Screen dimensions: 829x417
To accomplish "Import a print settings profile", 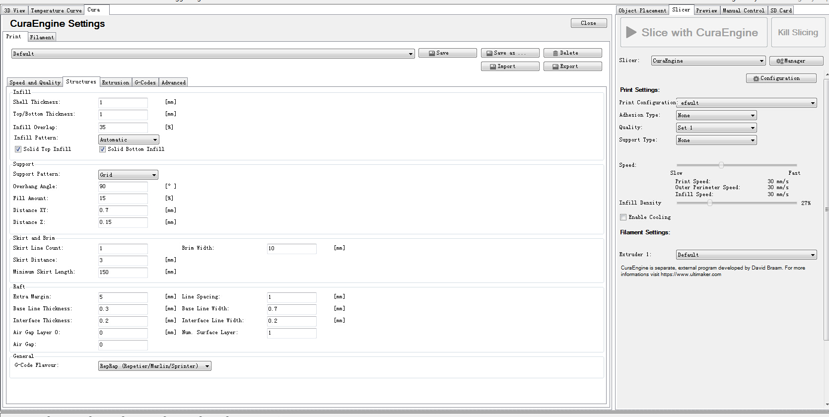I will (510, 67).
